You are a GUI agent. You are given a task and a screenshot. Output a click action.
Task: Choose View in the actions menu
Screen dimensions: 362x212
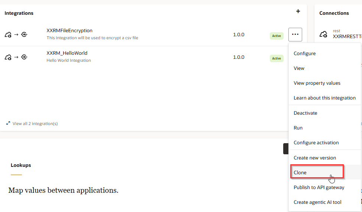click(299, 68)
